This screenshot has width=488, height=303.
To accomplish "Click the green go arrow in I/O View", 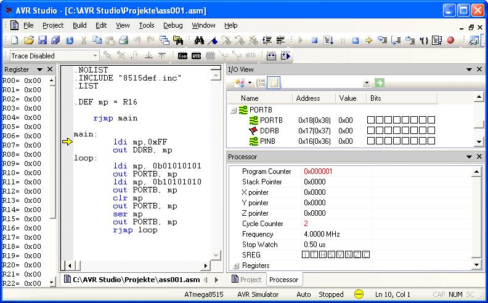I will (x=380, y=83).
